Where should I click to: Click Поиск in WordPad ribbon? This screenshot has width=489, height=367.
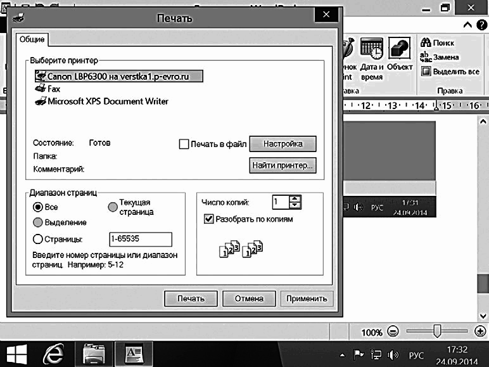point(437,42)
